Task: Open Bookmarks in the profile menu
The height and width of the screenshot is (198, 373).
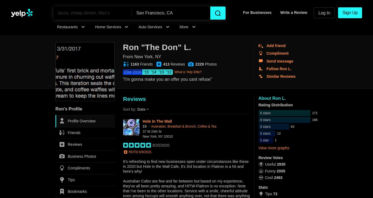Action: (85, 191)
